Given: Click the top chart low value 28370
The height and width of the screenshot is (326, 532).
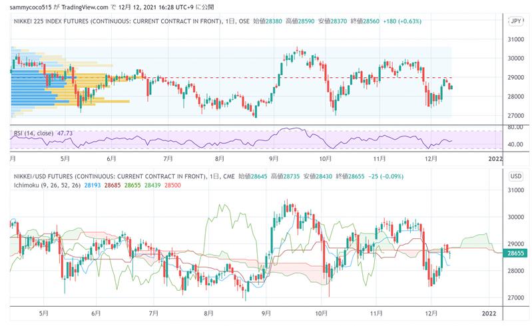Looking at the screenshot, I should 339,21.
